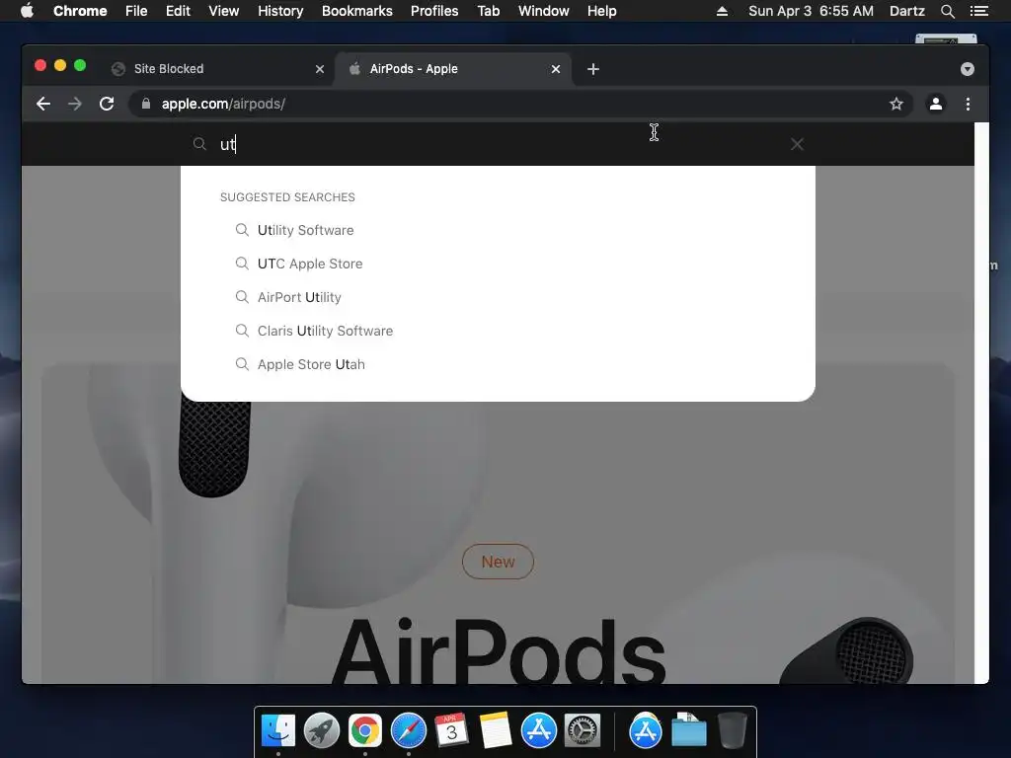Viewport: 1011px width, 758px height.
Task: Click the Dartz user name in menu bar
Action: pos(907,11)
